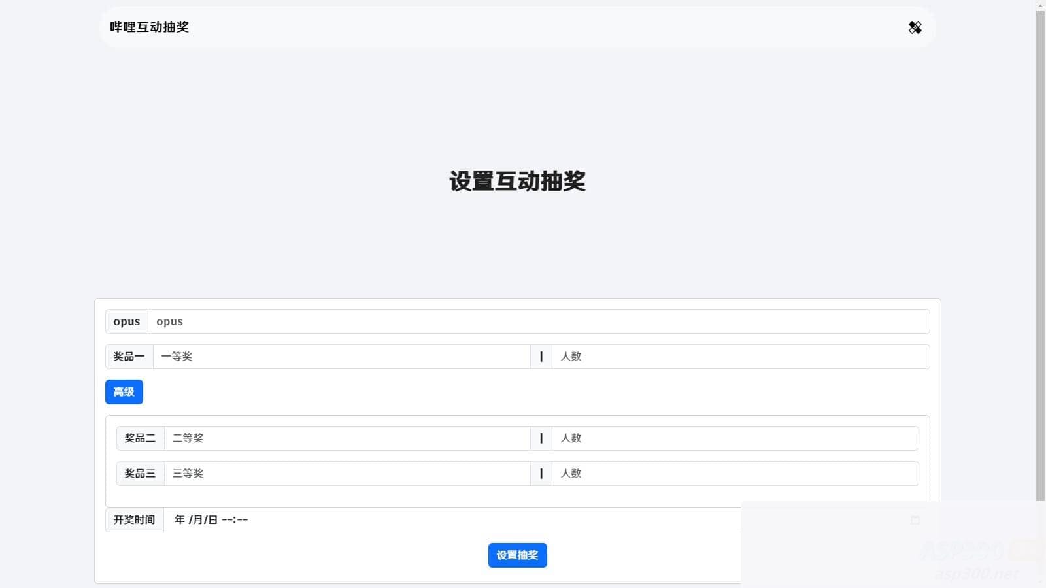
Task: Click the 人数 field next to 一等奖
Action: pyautogui.click(x=719, y=357)
